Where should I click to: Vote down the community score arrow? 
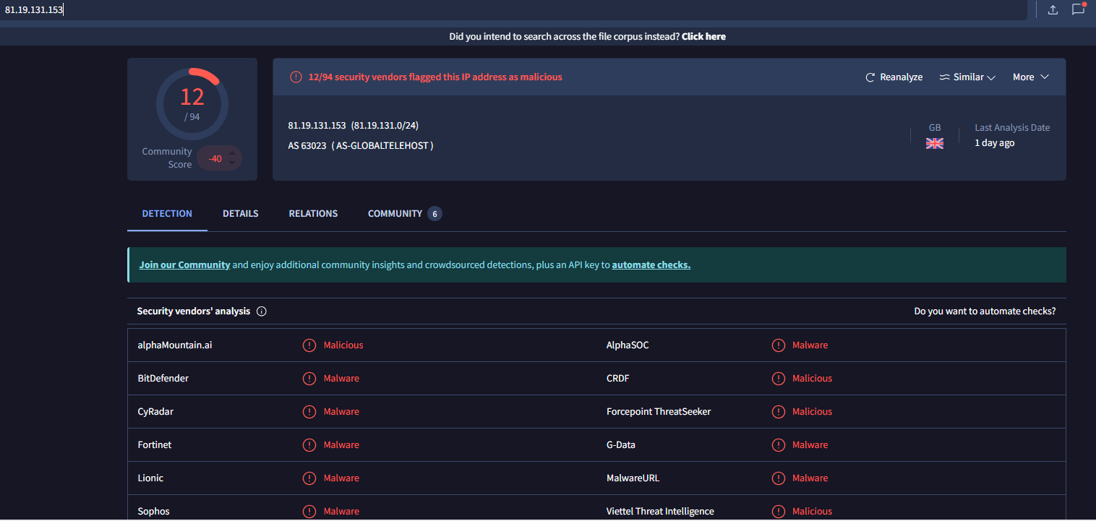[x=232, y=163]
